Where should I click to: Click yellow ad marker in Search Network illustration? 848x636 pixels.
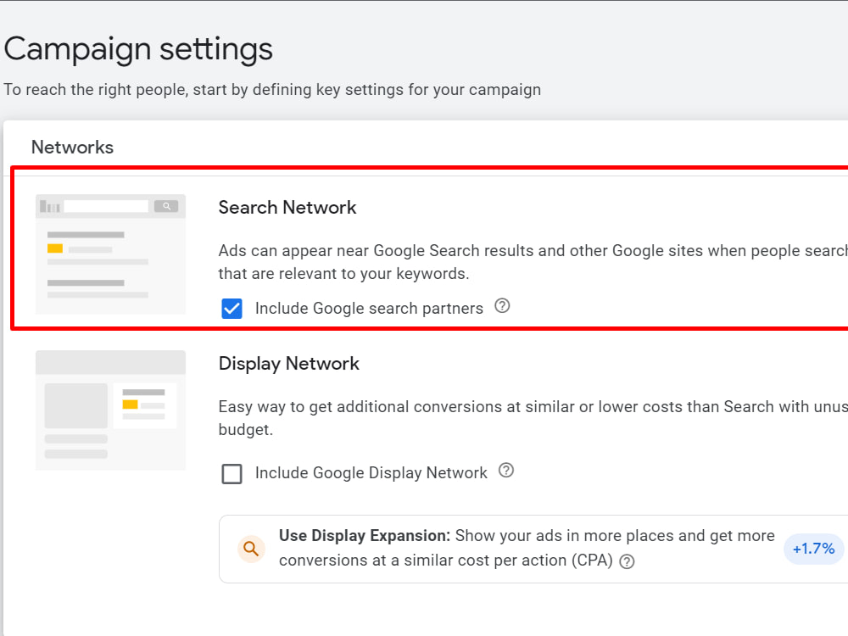[55, 248]
